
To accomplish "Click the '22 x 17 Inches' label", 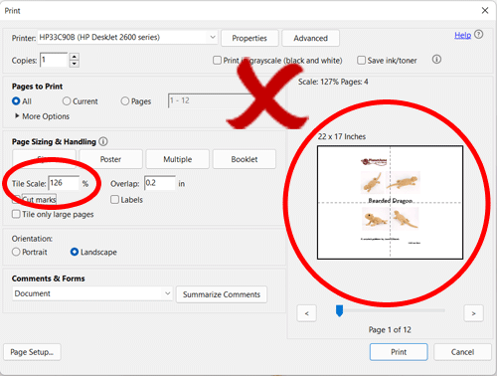I will [342, 136].
